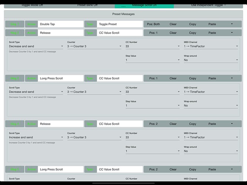Copy the Msg 4 Release message

(x=193, y=124)
